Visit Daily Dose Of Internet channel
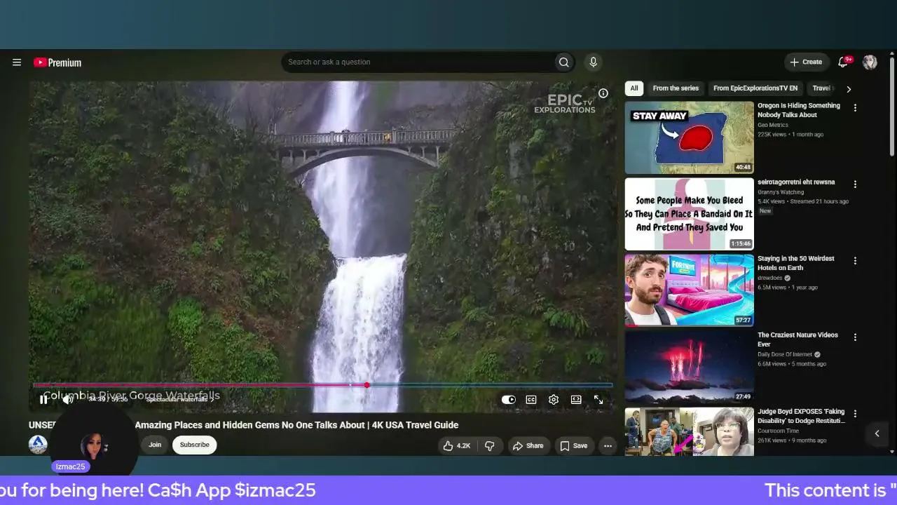The height and width of the screenshot is (505, 897). pos(785,354)
